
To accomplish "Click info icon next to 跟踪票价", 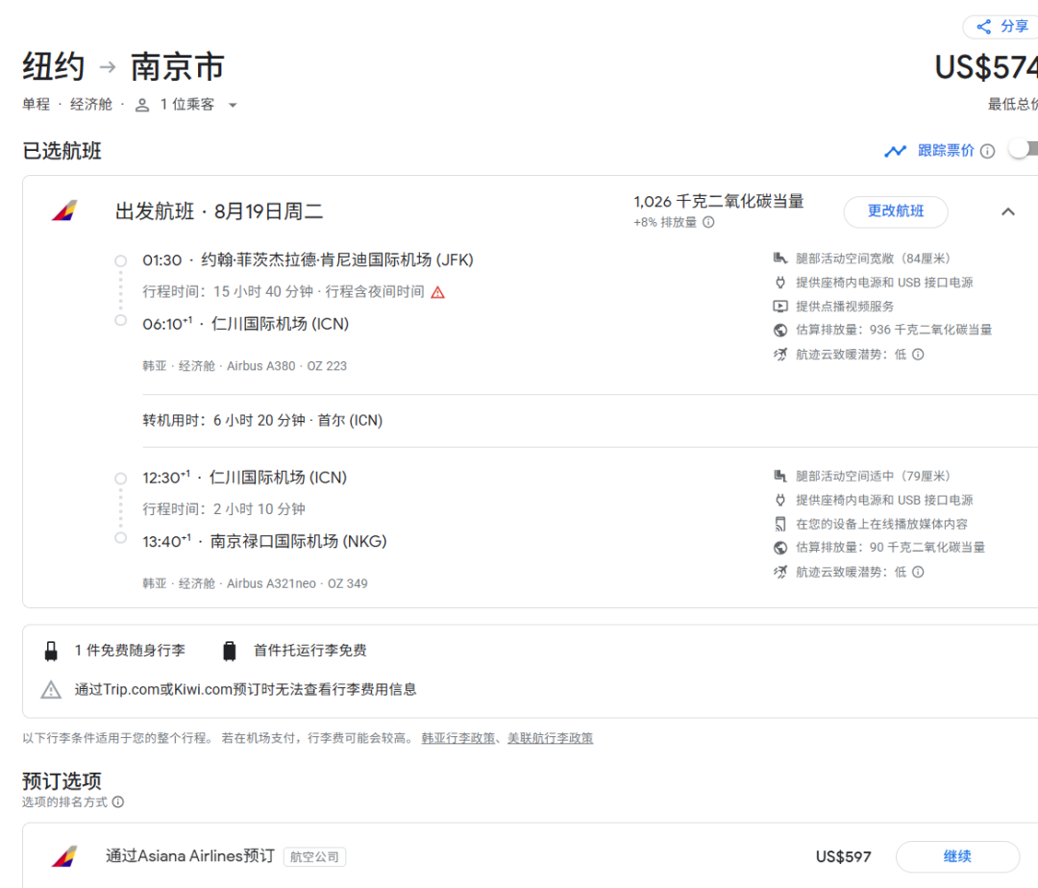I will 987,151.
